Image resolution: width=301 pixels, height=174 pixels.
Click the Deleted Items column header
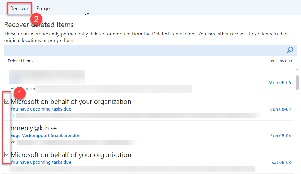[x=20, y=61]
